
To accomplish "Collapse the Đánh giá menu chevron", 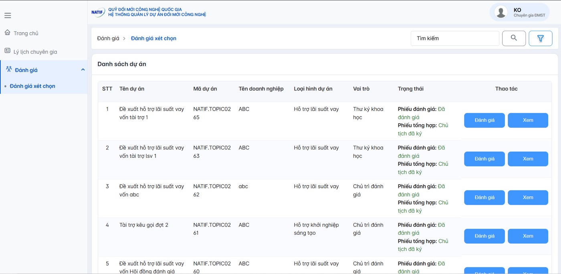I will 83,70.
